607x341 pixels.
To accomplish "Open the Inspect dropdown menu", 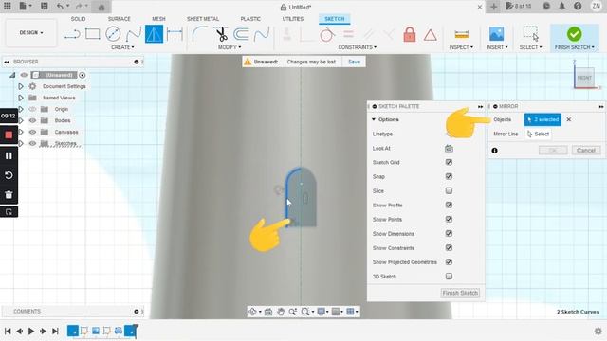I will [x=461, y=47].
